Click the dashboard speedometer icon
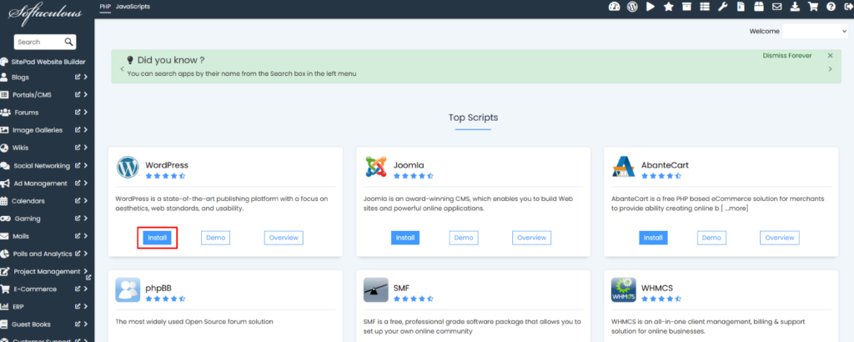This screenshot has height=342, width=854. point(615,7)
